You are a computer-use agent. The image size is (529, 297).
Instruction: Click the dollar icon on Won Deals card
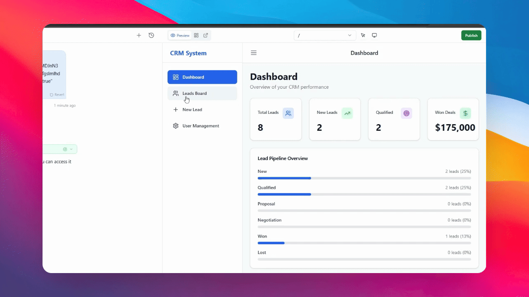coord(465,113)
